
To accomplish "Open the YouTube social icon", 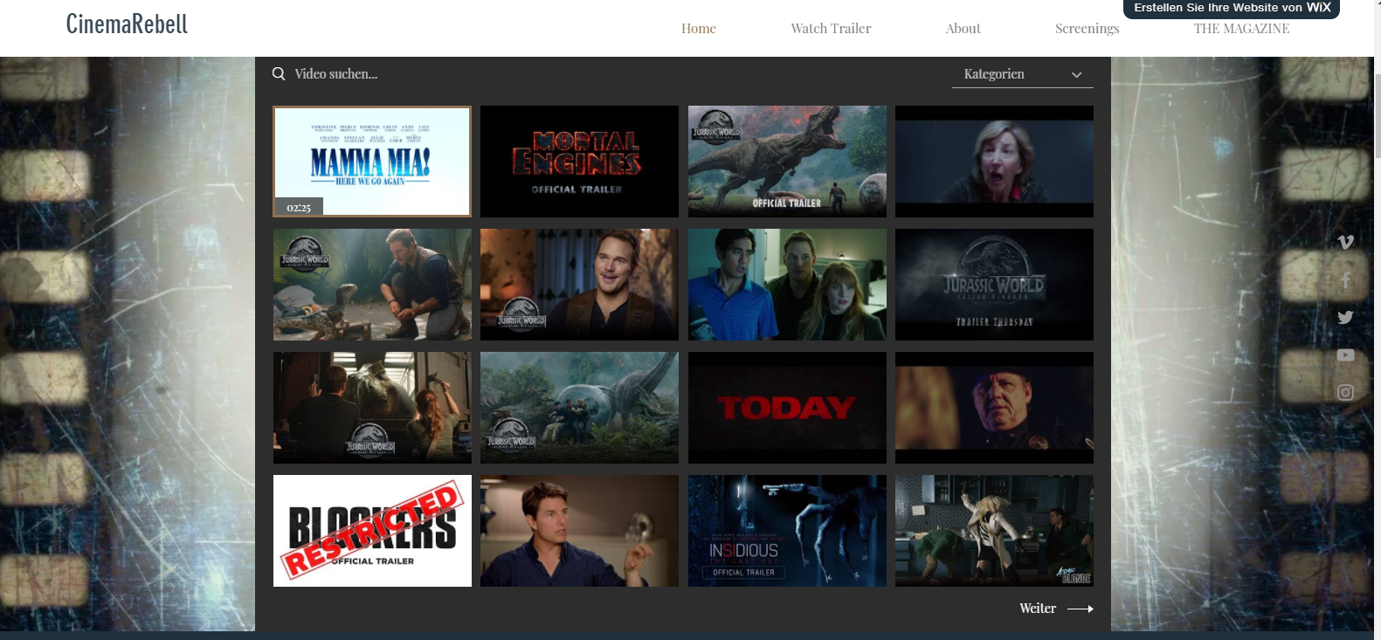I will pyautogui.click(x=1345, y=354).
